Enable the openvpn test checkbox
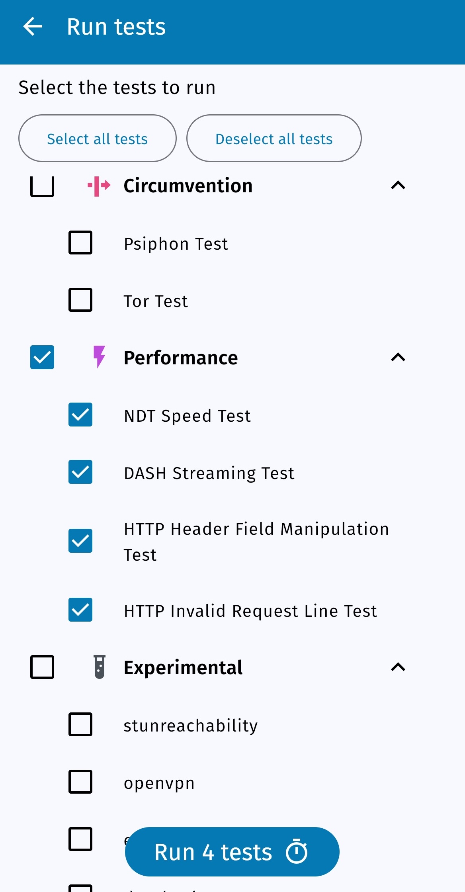Image resolution: width=465 pixels, height=892 pixels. click(80, 782)
